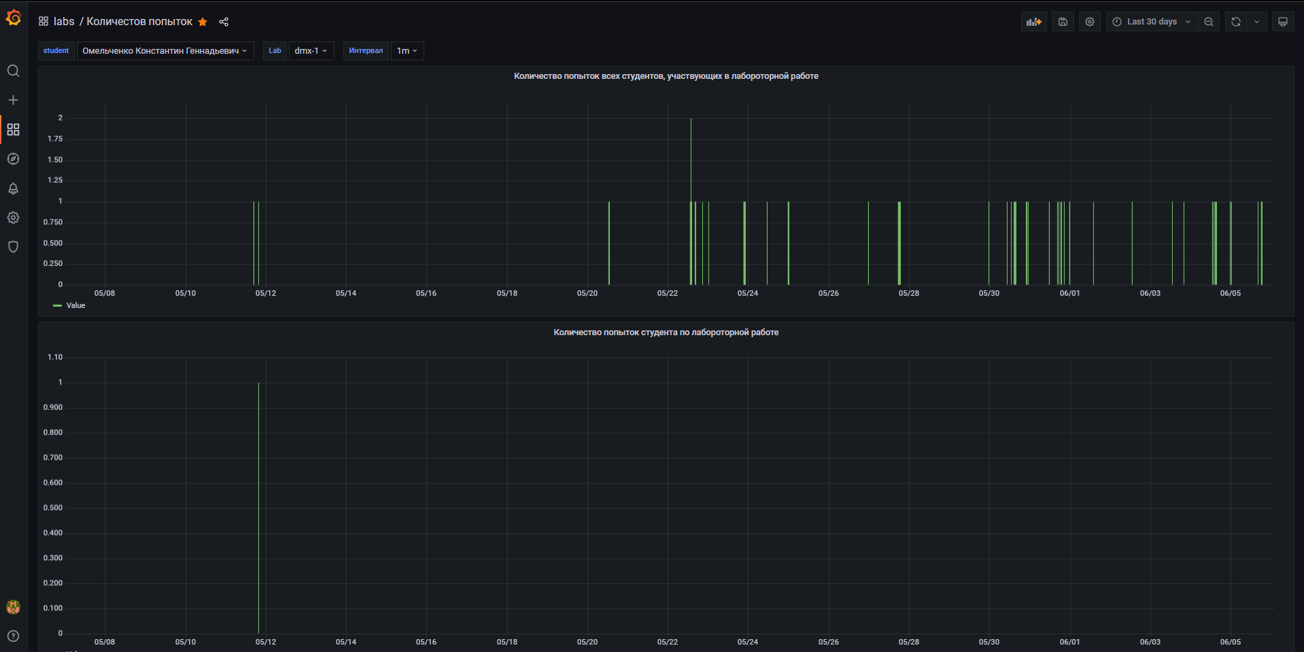1304x652 pixels.
Task: Click the labs folder link
Action: pyautogui.click(x=64, y=22)
